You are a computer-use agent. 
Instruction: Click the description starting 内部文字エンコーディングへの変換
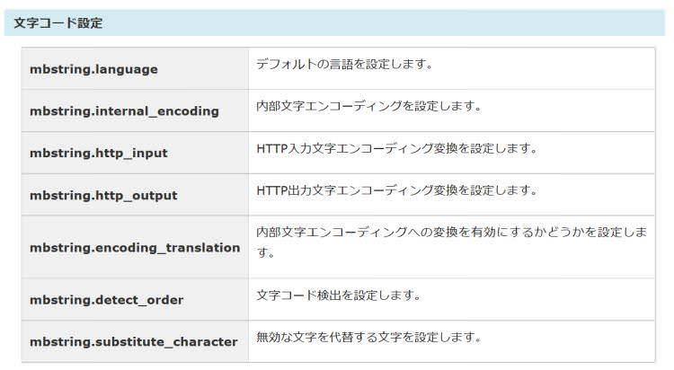tap(451, 233)
